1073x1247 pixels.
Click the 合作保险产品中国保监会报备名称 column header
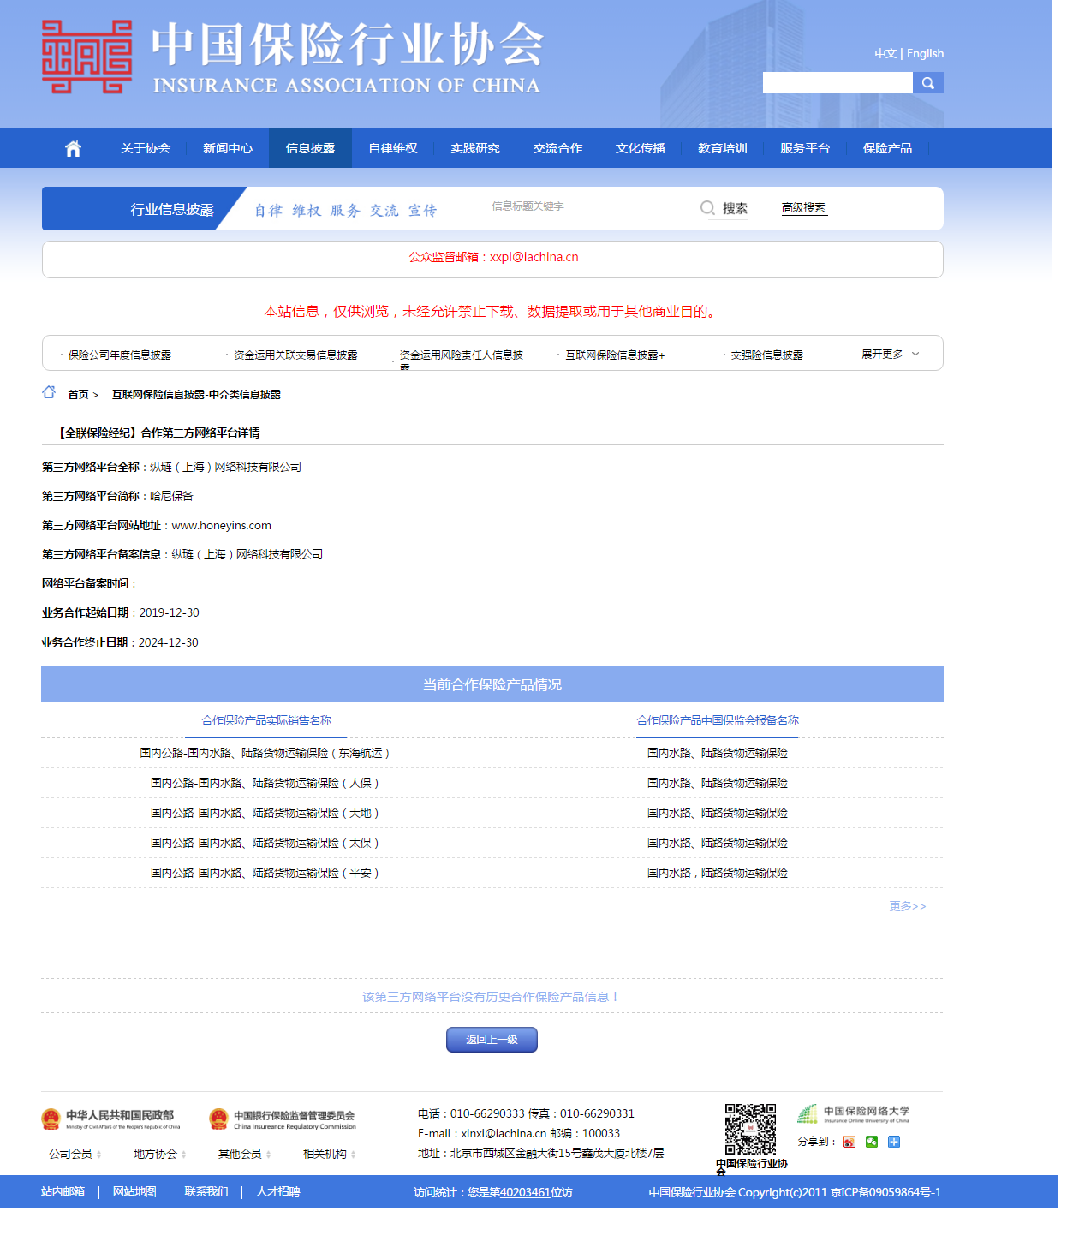pos(718,720)
